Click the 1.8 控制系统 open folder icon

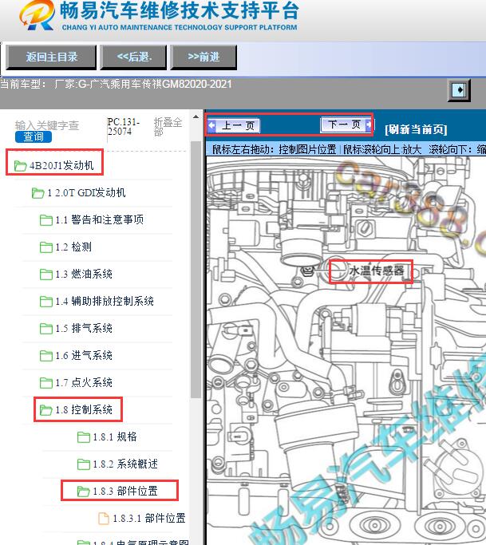point(46,410)
